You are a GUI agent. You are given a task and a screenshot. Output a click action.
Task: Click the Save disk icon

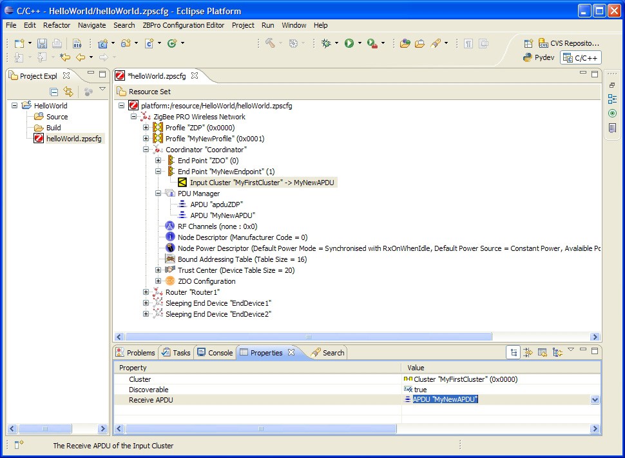(42, 43)
